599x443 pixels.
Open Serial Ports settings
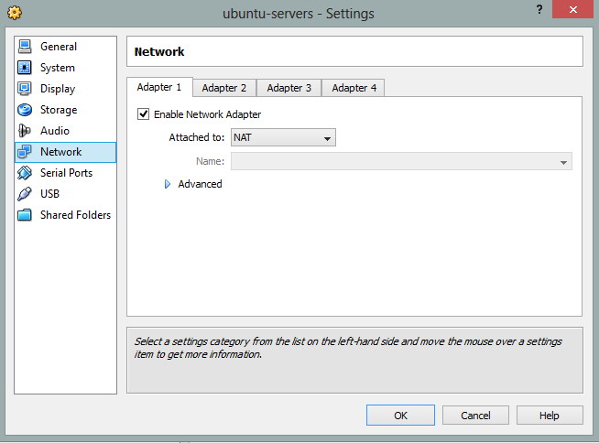click(65, 173)
